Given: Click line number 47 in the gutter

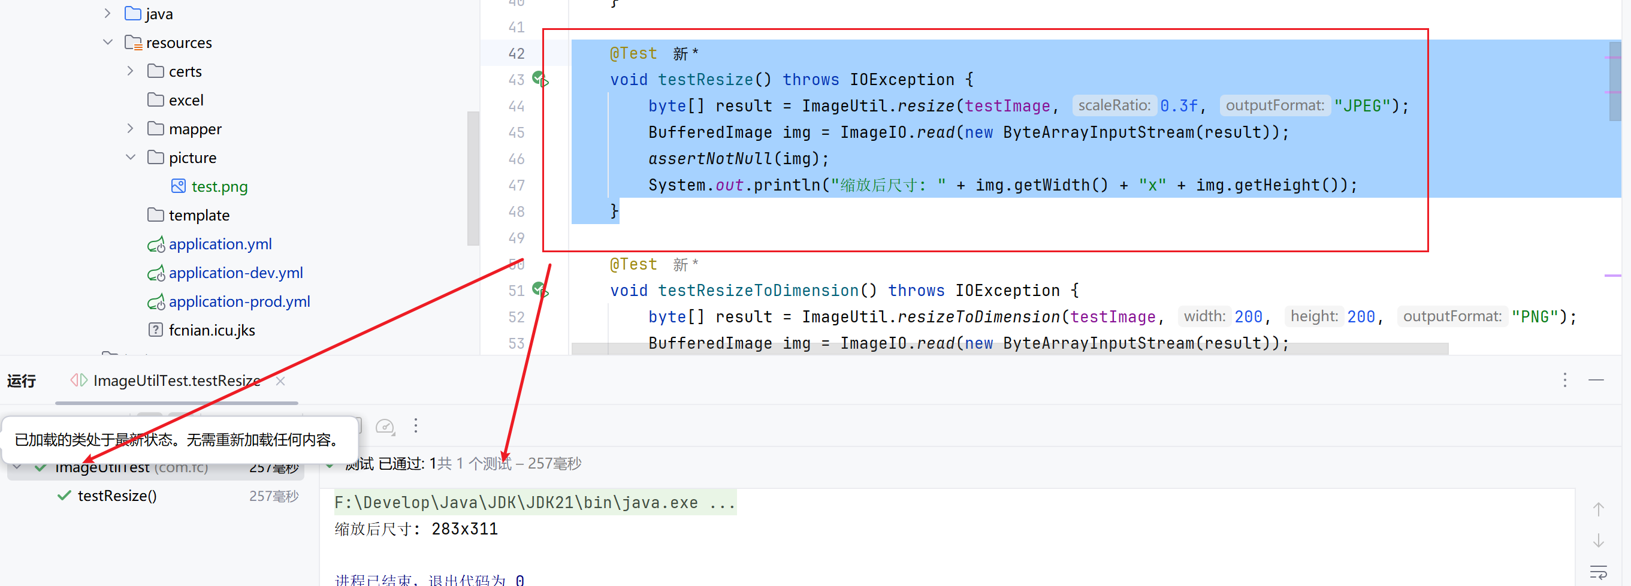Looking at the screenshot, I should 516,185.
